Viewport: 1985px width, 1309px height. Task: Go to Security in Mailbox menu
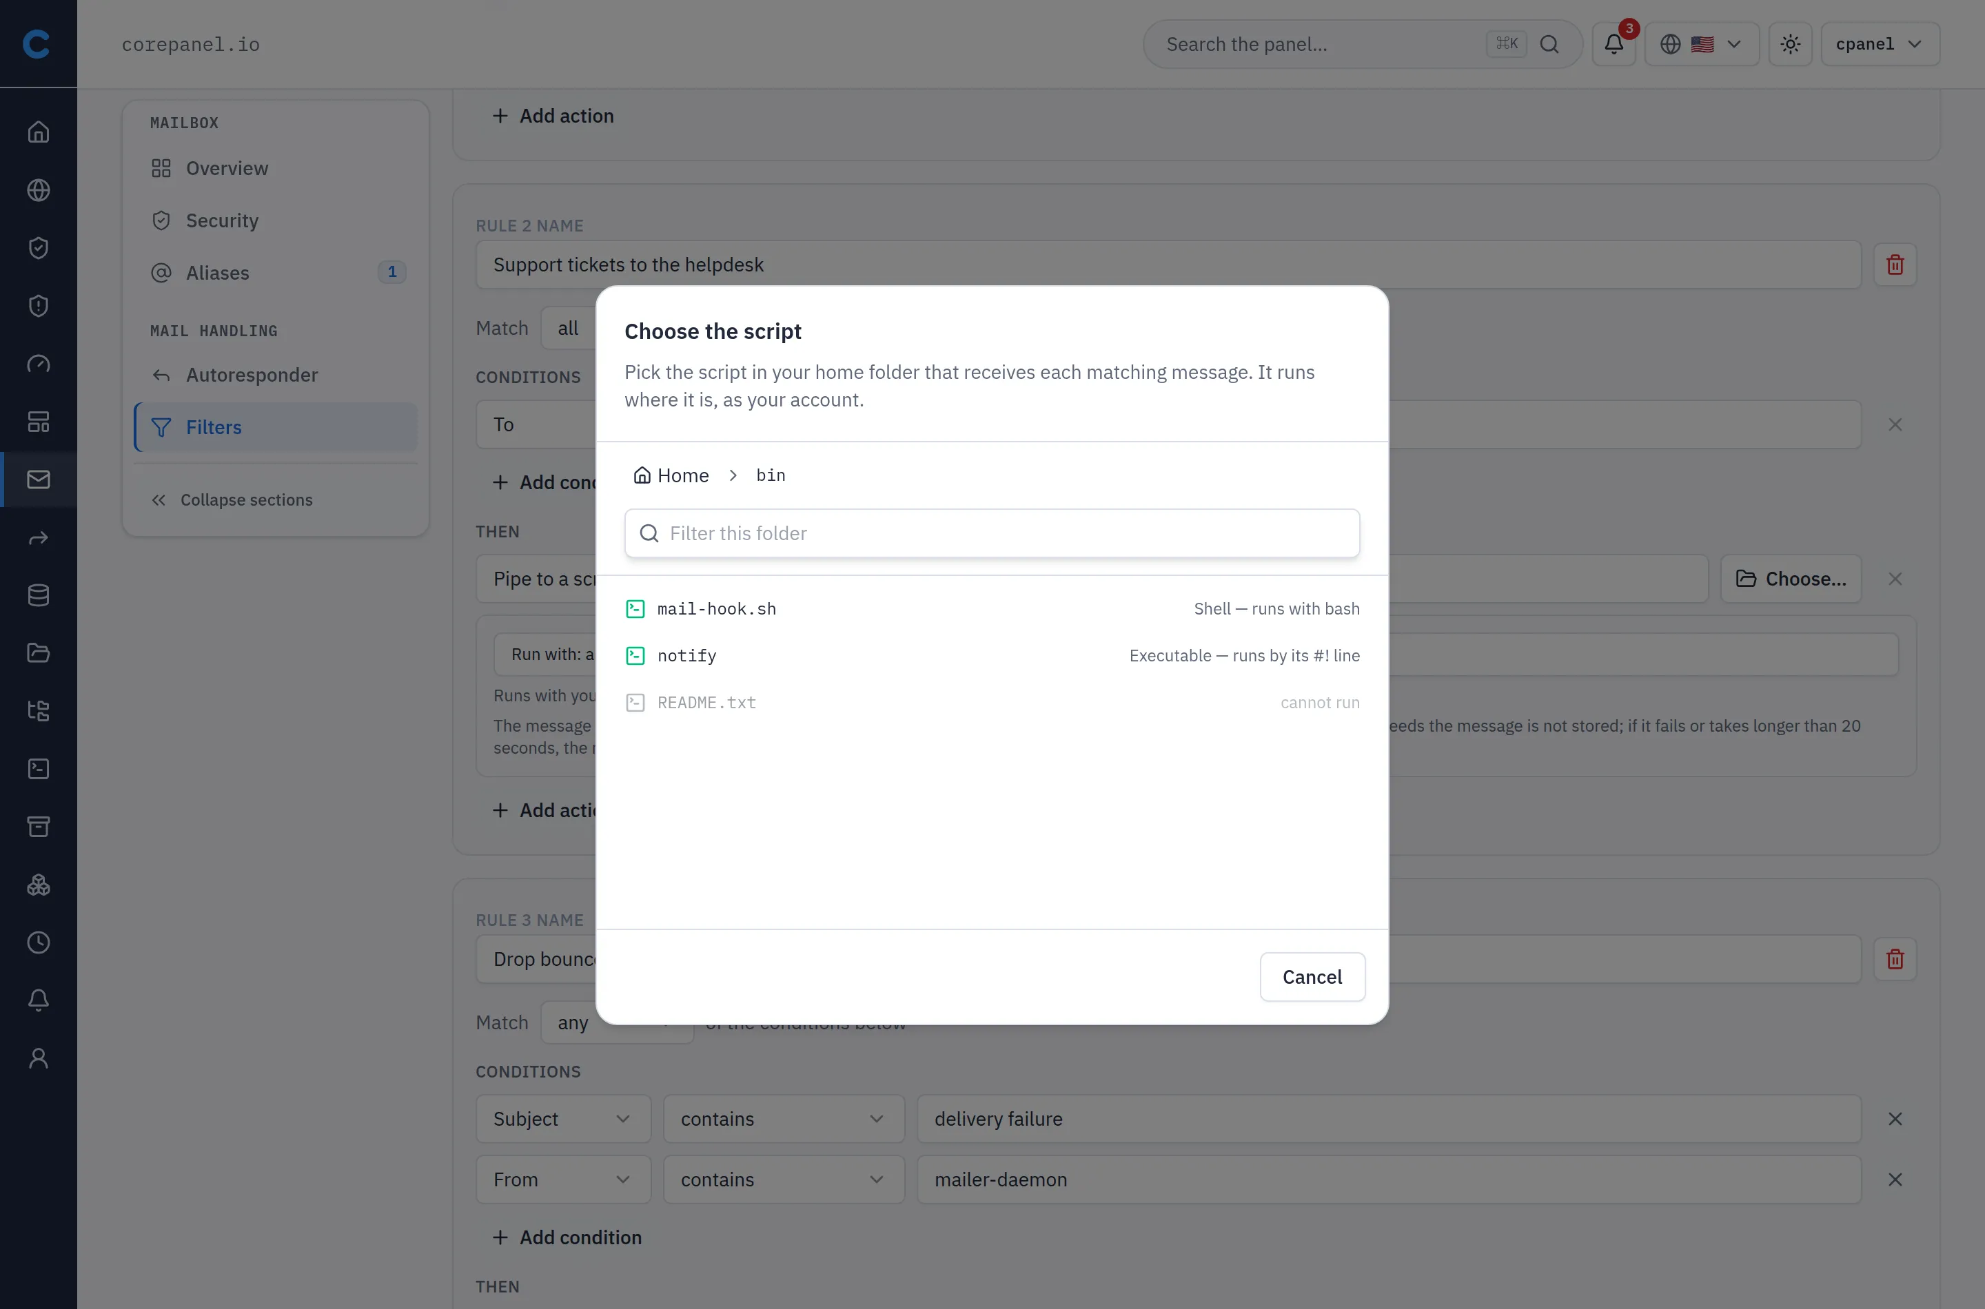276,220
